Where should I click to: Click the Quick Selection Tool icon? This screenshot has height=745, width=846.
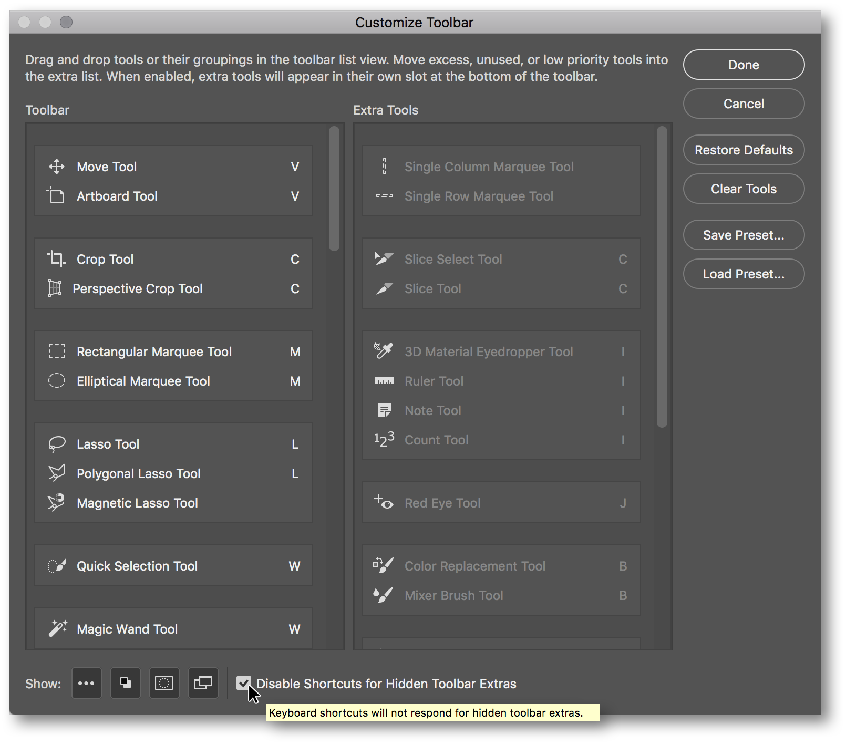click(57, 565)
